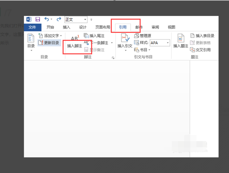
Task: Expand the 书目 bibliography dropdown
Action: point(149,50)
